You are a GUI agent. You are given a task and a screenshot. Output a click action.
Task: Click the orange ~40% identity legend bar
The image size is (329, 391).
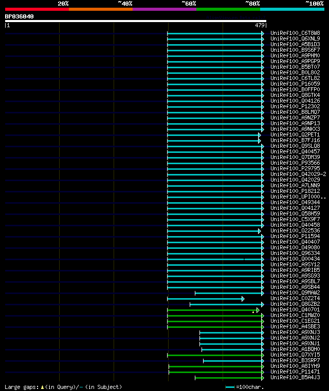pos(101,9)
